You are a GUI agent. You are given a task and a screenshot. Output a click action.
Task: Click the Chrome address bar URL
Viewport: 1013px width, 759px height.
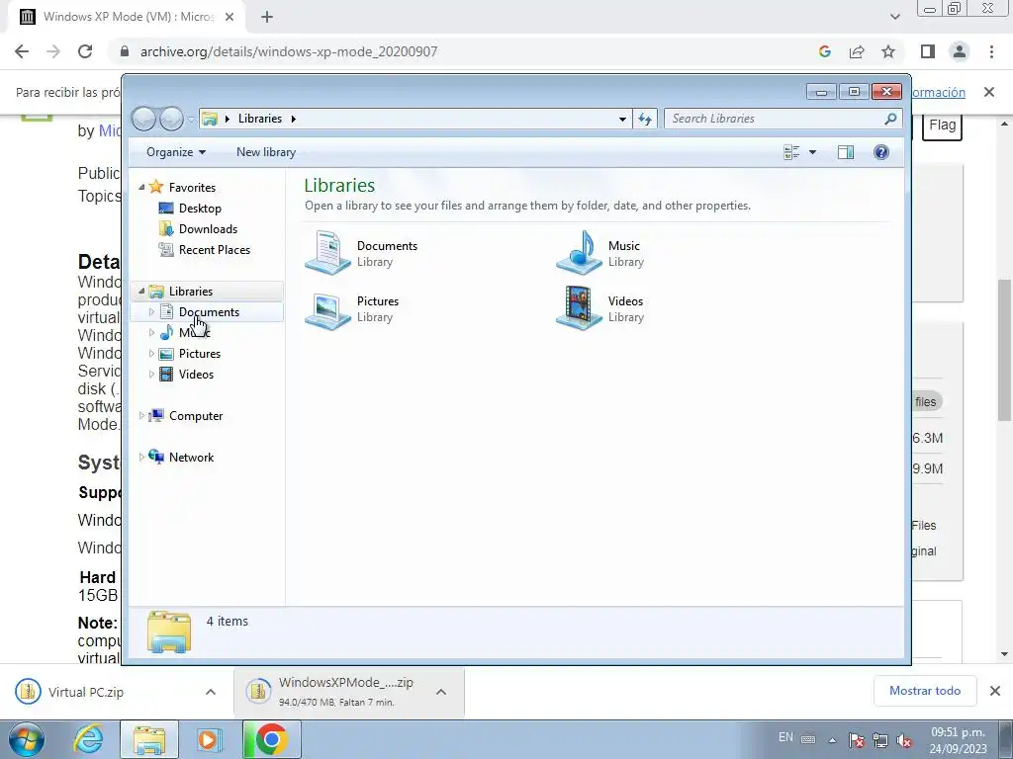click(x=289, y=51)
